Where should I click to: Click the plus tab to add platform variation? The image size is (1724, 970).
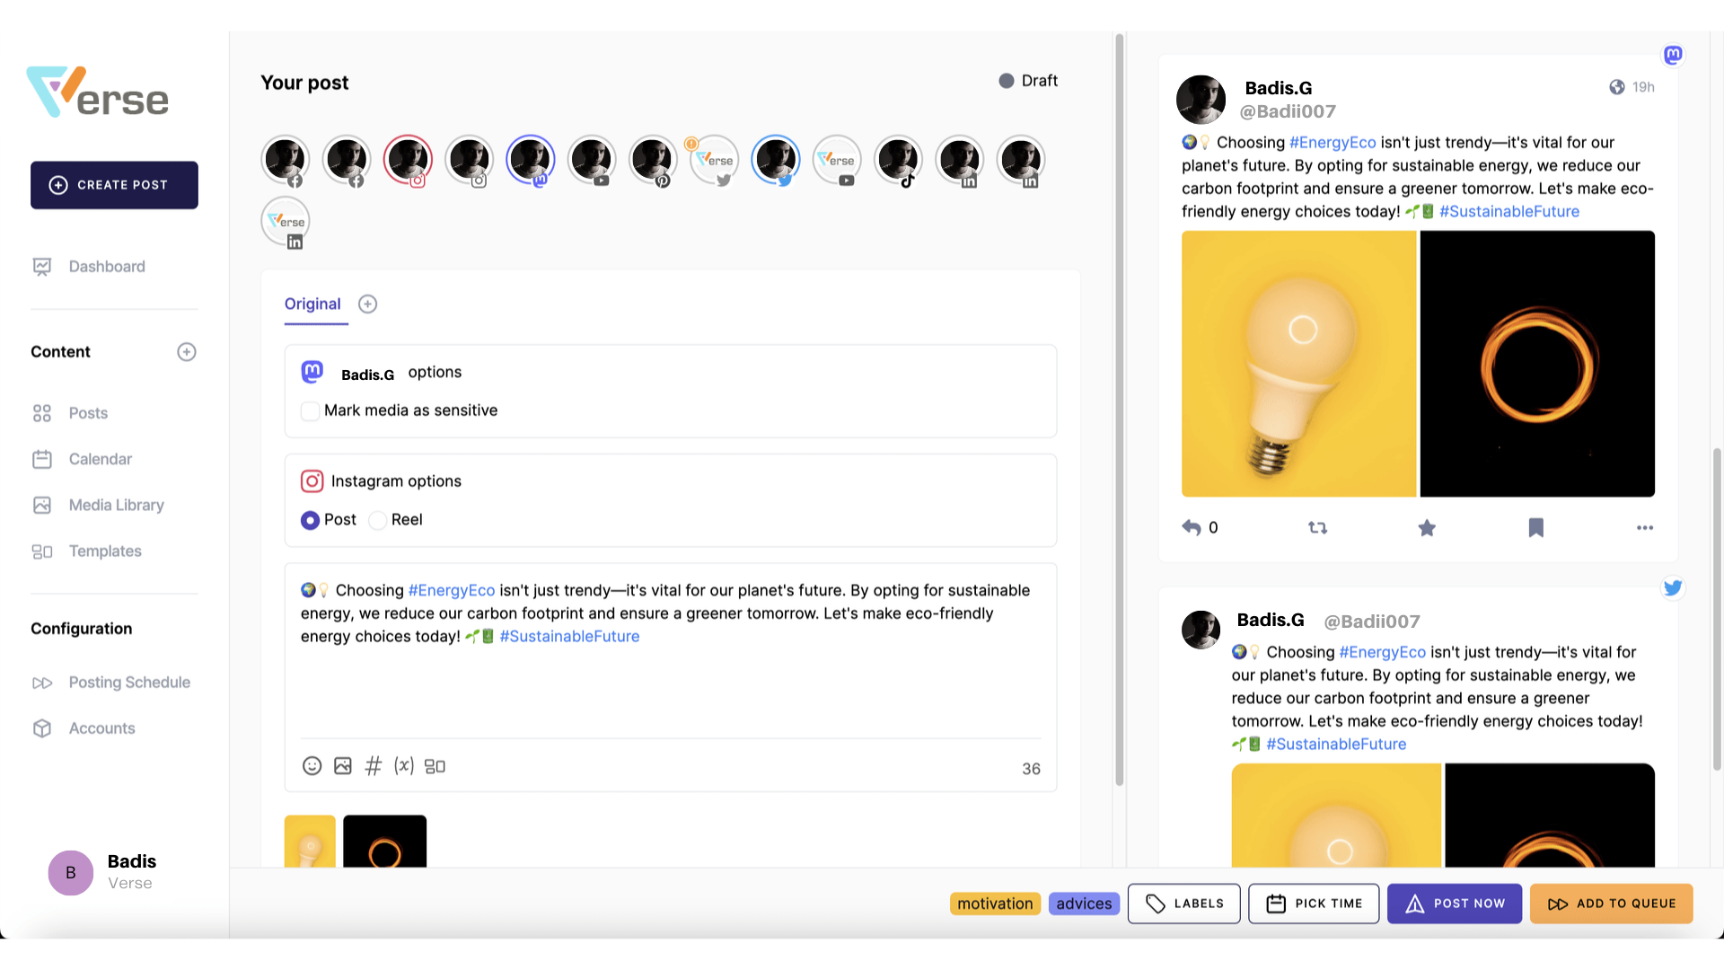click(367, 304)
